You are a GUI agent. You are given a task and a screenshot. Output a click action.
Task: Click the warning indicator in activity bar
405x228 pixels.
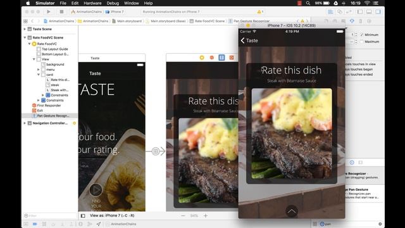coord(260,11)
